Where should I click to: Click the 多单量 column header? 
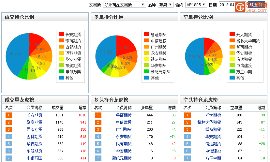pyautogui.click(x=147, y=108)
